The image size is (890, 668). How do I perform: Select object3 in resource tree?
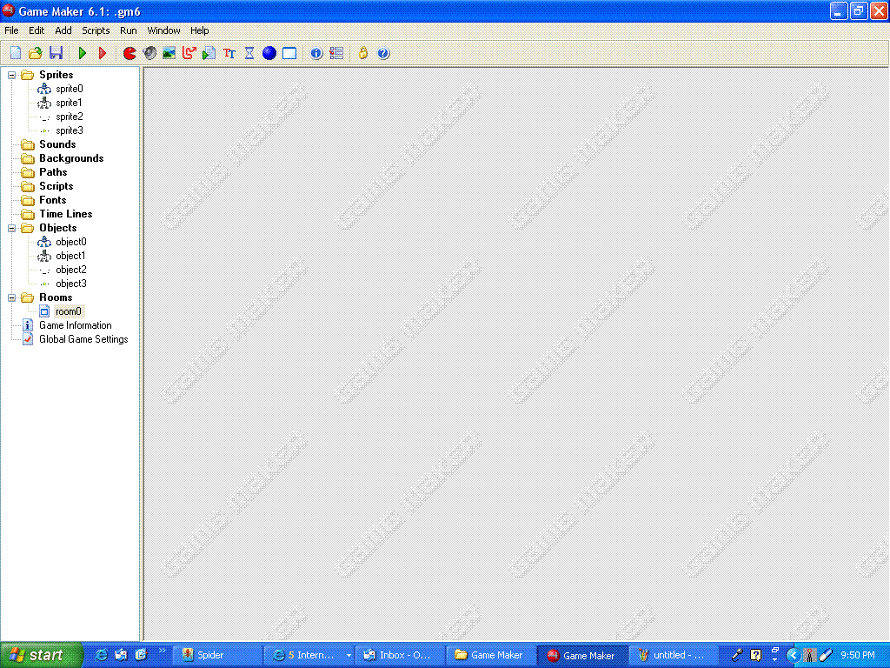point(71,284)
